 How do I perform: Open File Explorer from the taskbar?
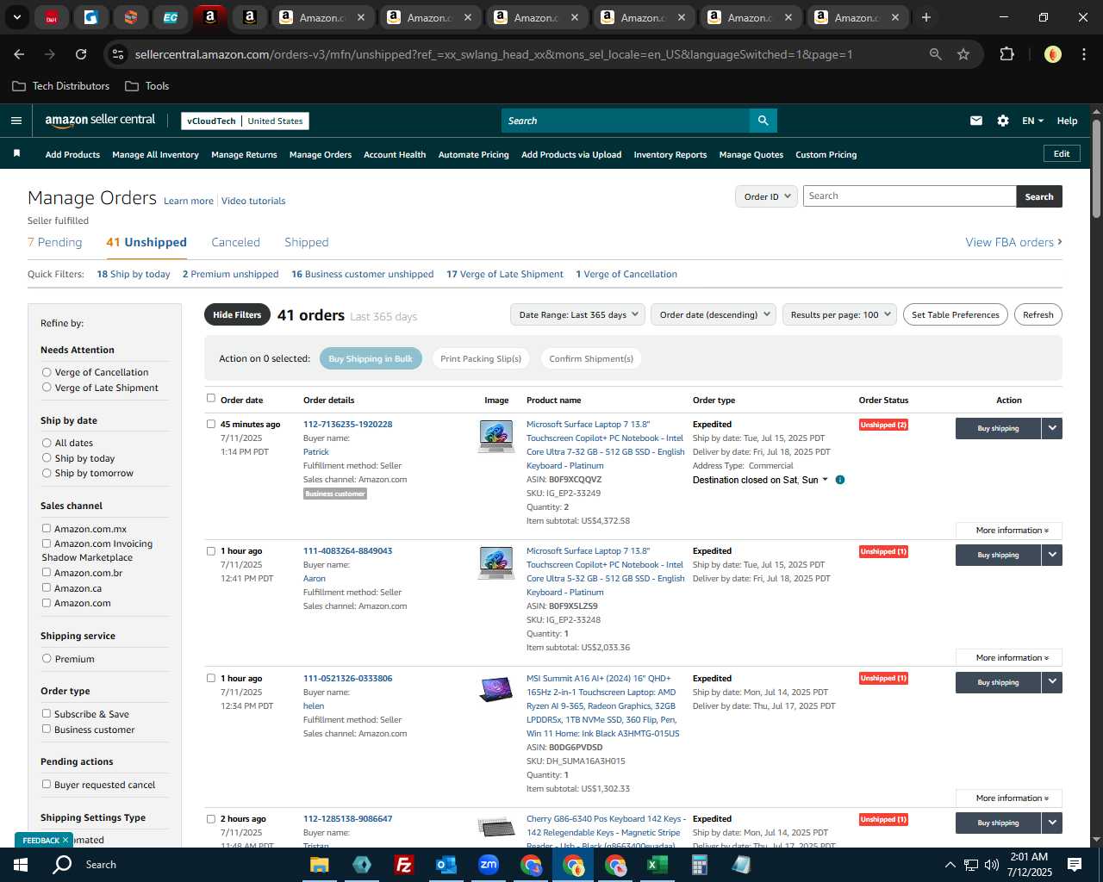(320, 865)
